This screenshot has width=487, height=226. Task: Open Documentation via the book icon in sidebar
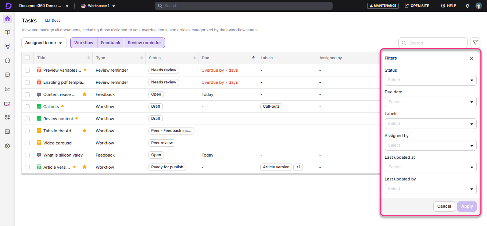coord(7,32)
